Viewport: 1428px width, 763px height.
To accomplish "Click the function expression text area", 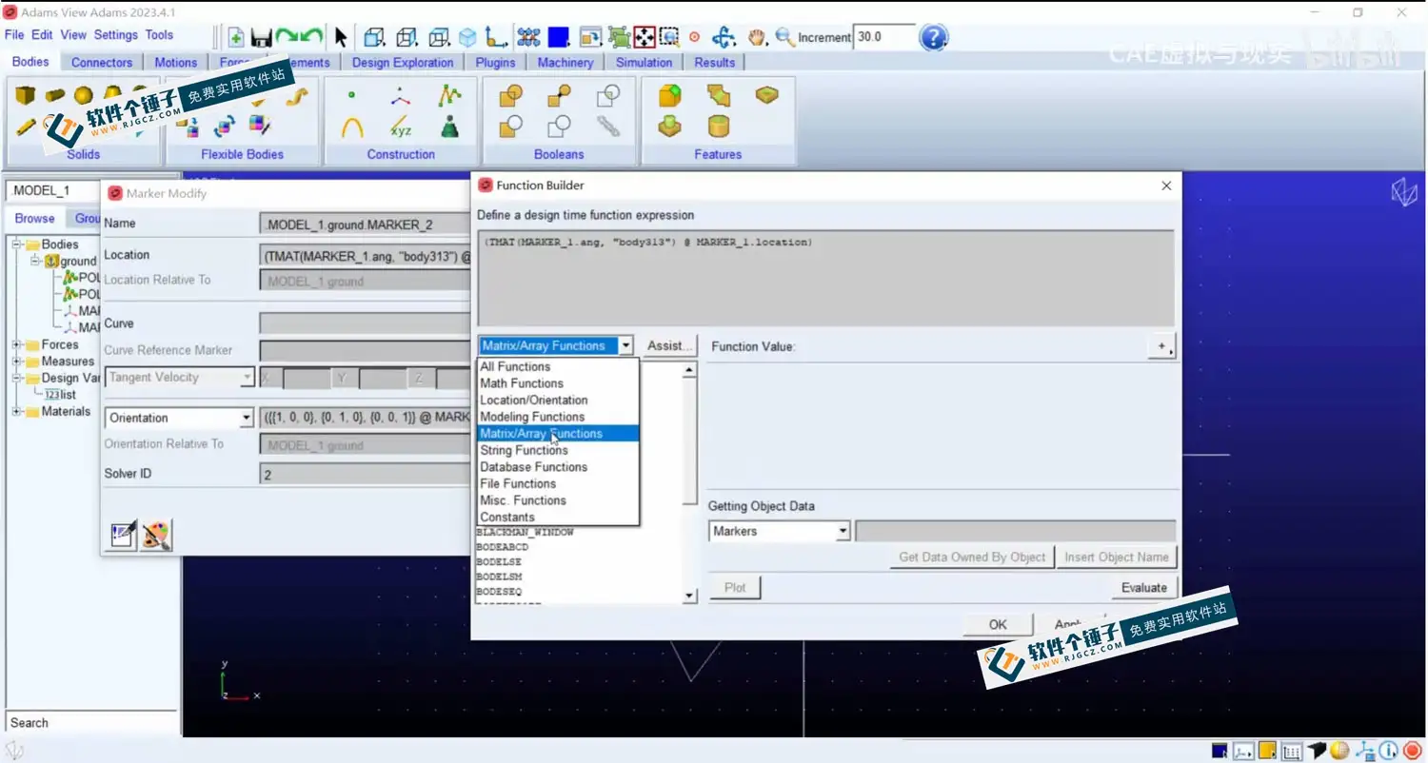I will [825, 278].
